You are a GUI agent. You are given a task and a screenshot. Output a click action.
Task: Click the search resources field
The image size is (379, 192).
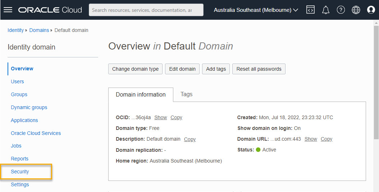pyautogui.click(x=146, y=10)
